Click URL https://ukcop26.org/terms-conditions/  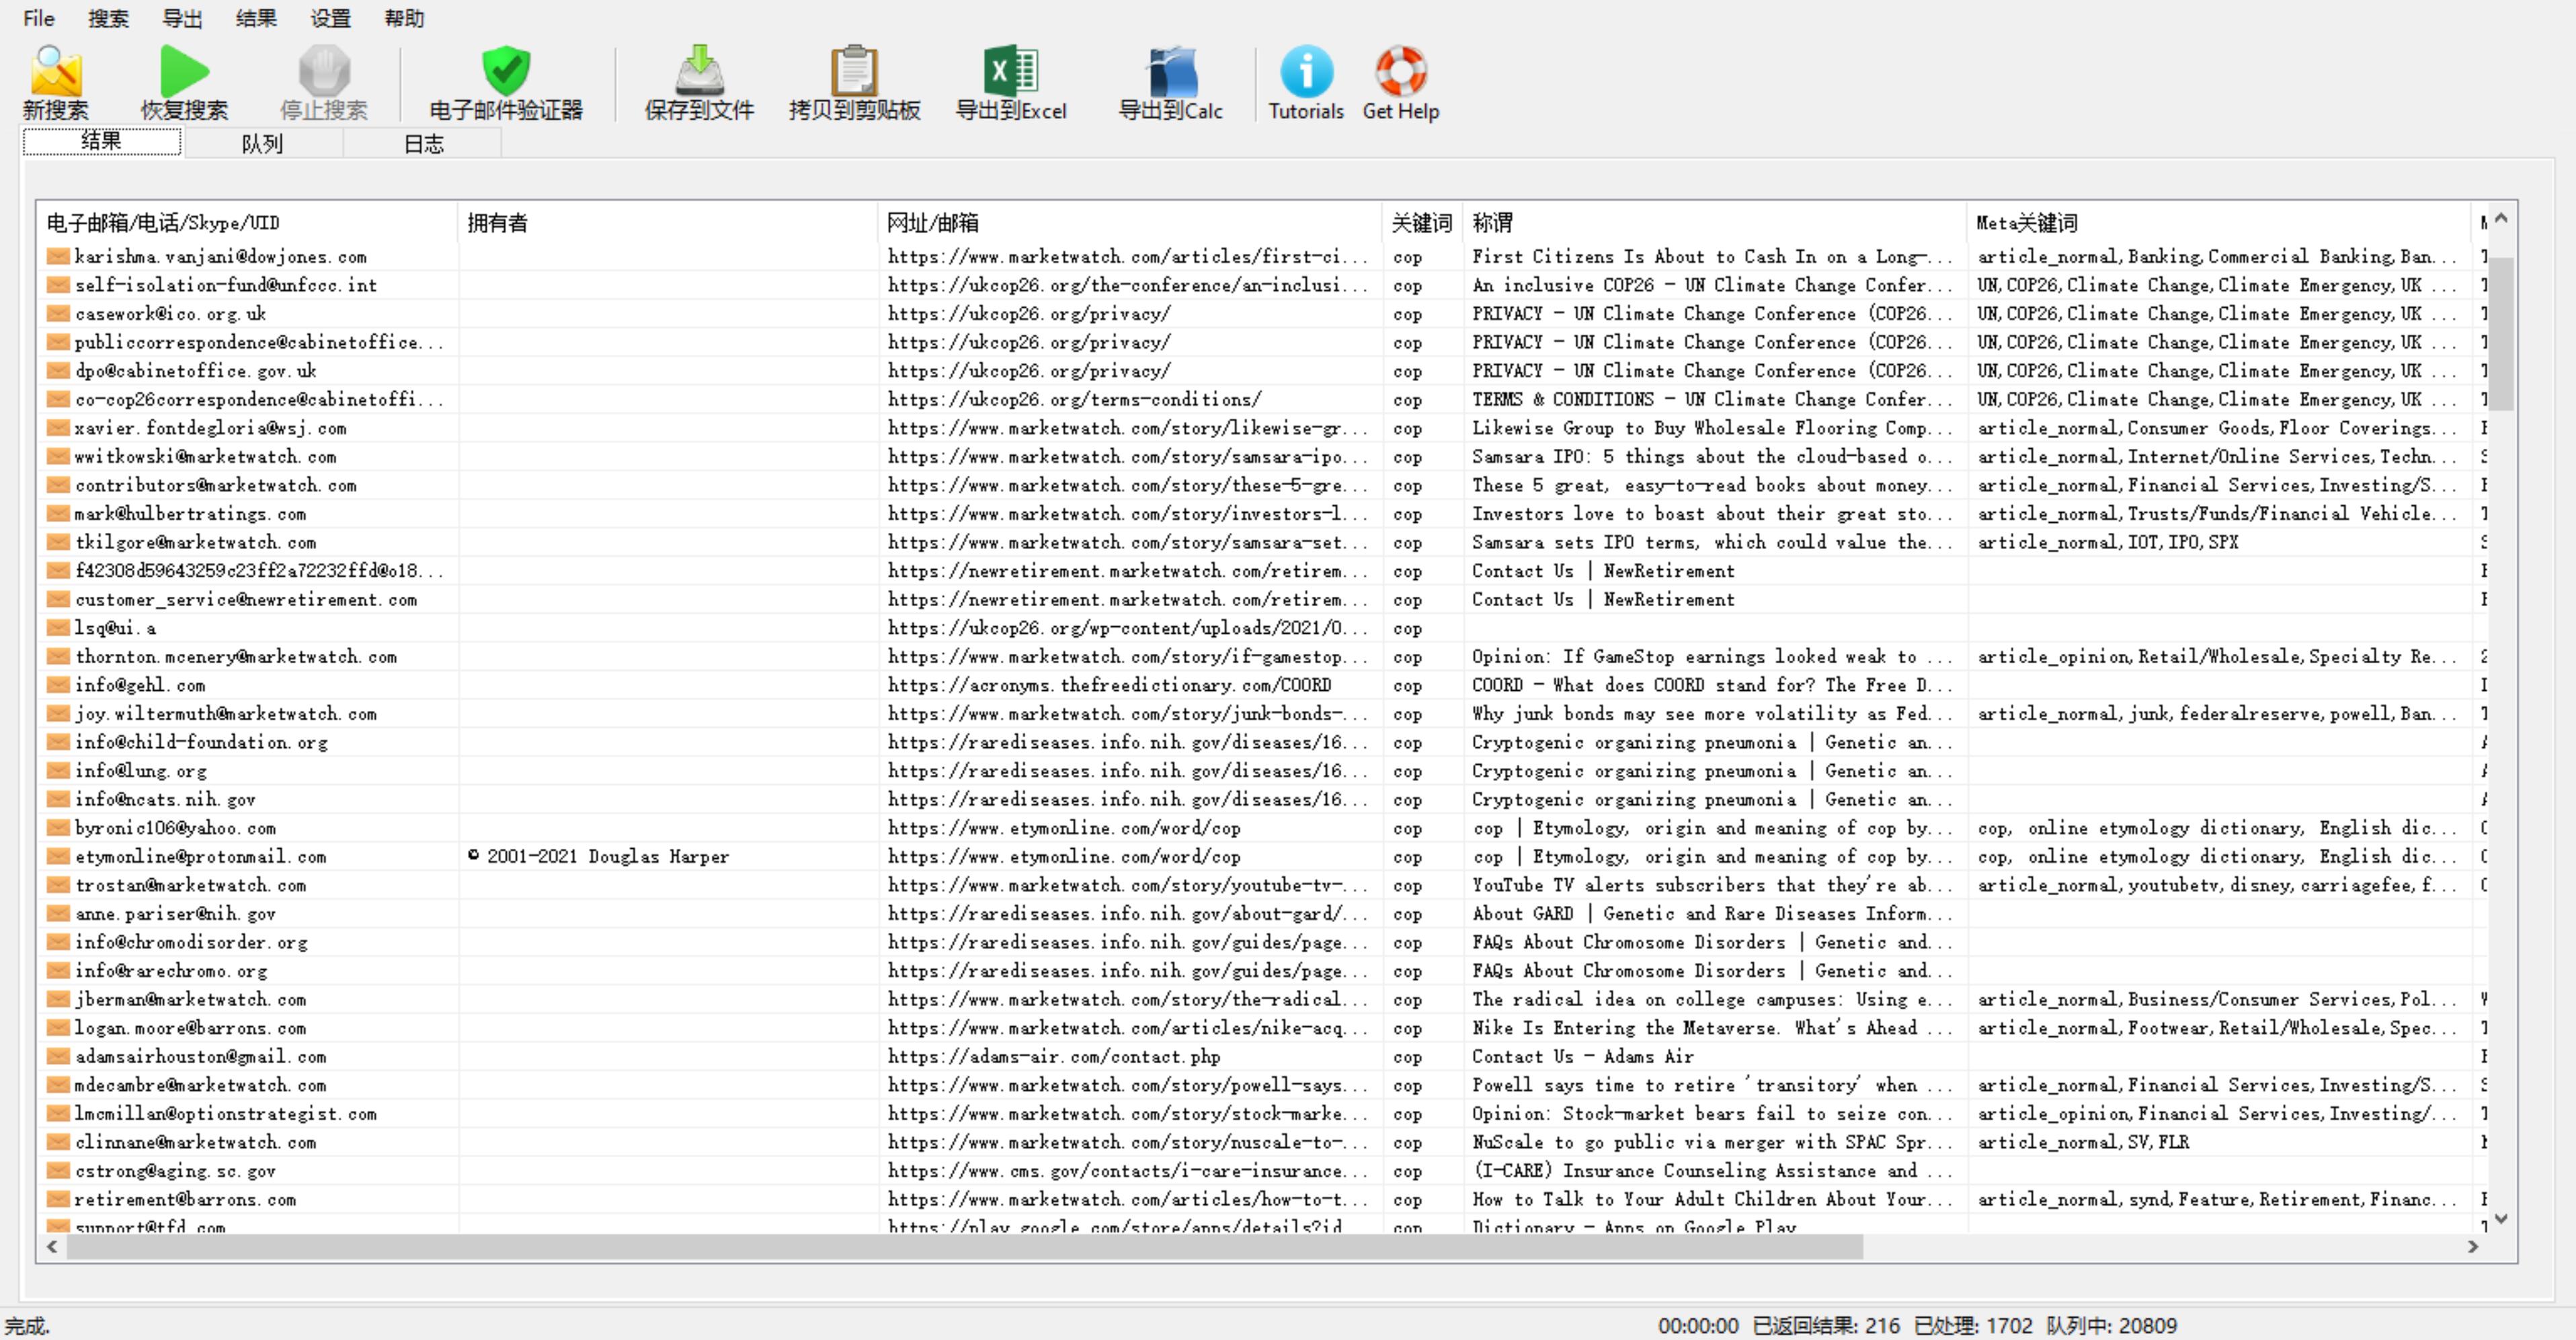pyautogui.click(x=1075, y=400)
